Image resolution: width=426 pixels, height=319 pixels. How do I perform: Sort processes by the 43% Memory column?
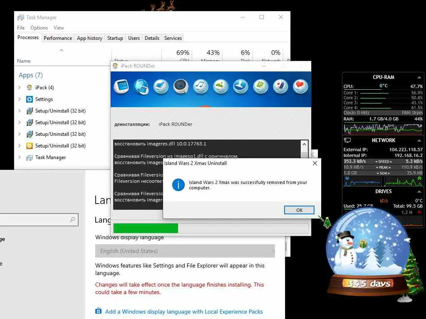click(208, 55)
